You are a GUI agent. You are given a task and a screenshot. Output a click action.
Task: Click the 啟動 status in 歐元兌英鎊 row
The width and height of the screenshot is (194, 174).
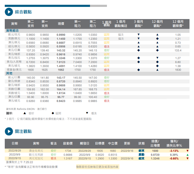coord(141,155)
